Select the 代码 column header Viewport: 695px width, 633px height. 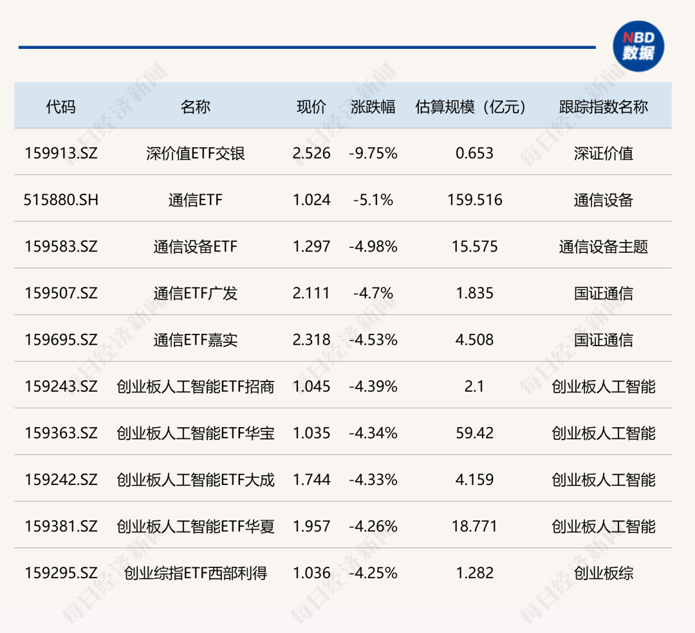point(60,107)
